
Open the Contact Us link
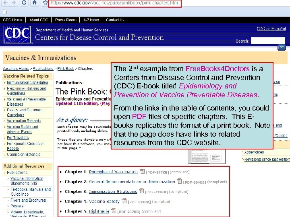[115, 20]
